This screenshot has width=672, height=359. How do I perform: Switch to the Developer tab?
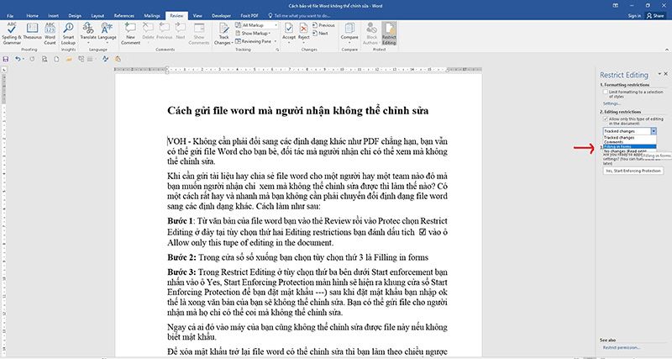tap(221, 15)
